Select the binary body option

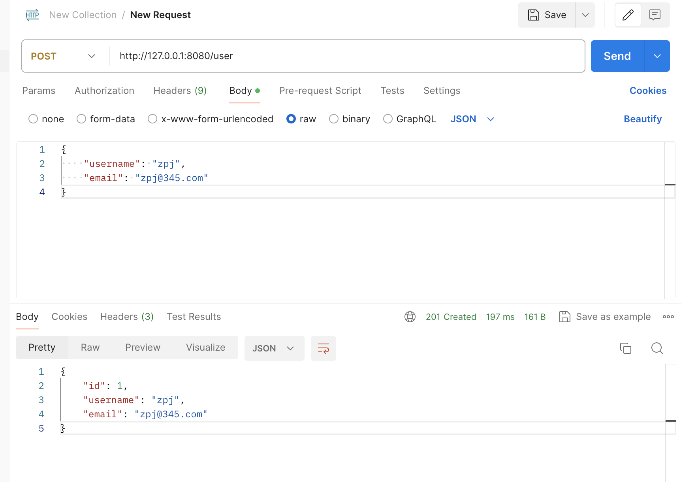click(x=334, y=119)
